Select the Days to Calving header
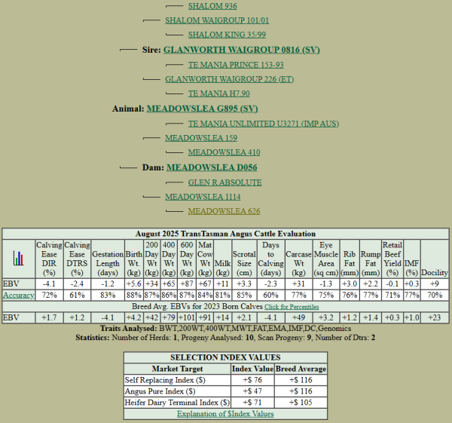Image resolution: width=452 pixels, height=423 pixels. pyautogui.click(x=270, y=259)
